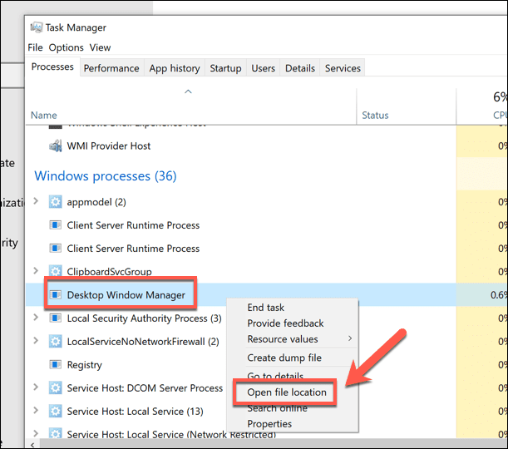The width and height of the screenshot is (508, 449).
Task: Click the Service Host: DCOM Server Process icon
Action: [x=56, y=387]
